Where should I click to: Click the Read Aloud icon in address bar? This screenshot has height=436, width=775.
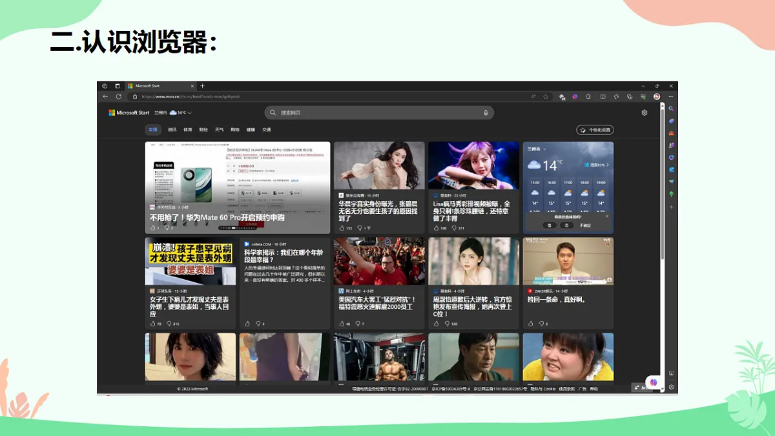533,96
